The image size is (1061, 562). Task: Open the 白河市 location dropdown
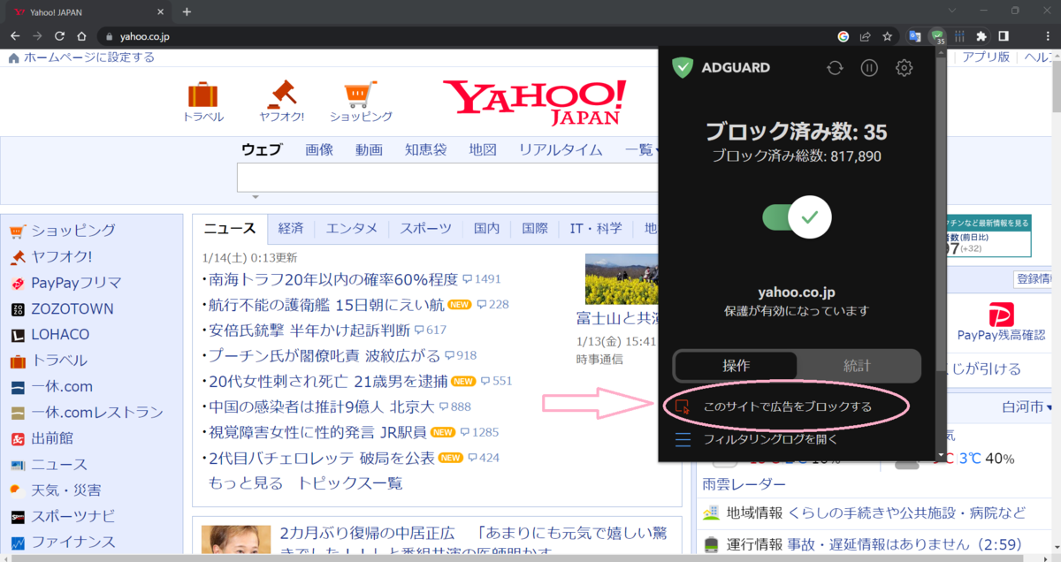point(1026,407)
